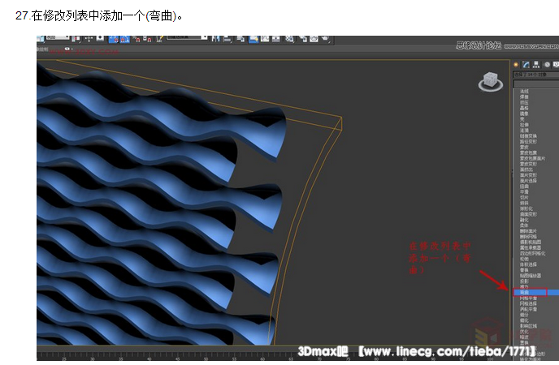Image resolution: width=559 pixels, height=365 pixels.
Task: Choose 链接变换 in the modifier list
Action: tap(528, 136)
